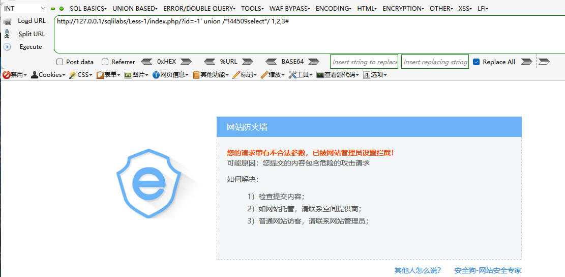Open the ENCODING menu
This screenshot has width=565, height=277.
click(334, 9)
